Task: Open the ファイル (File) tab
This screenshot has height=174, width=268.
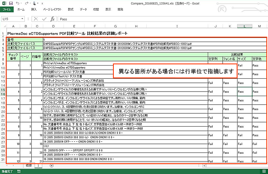Action: pos(7,9)
